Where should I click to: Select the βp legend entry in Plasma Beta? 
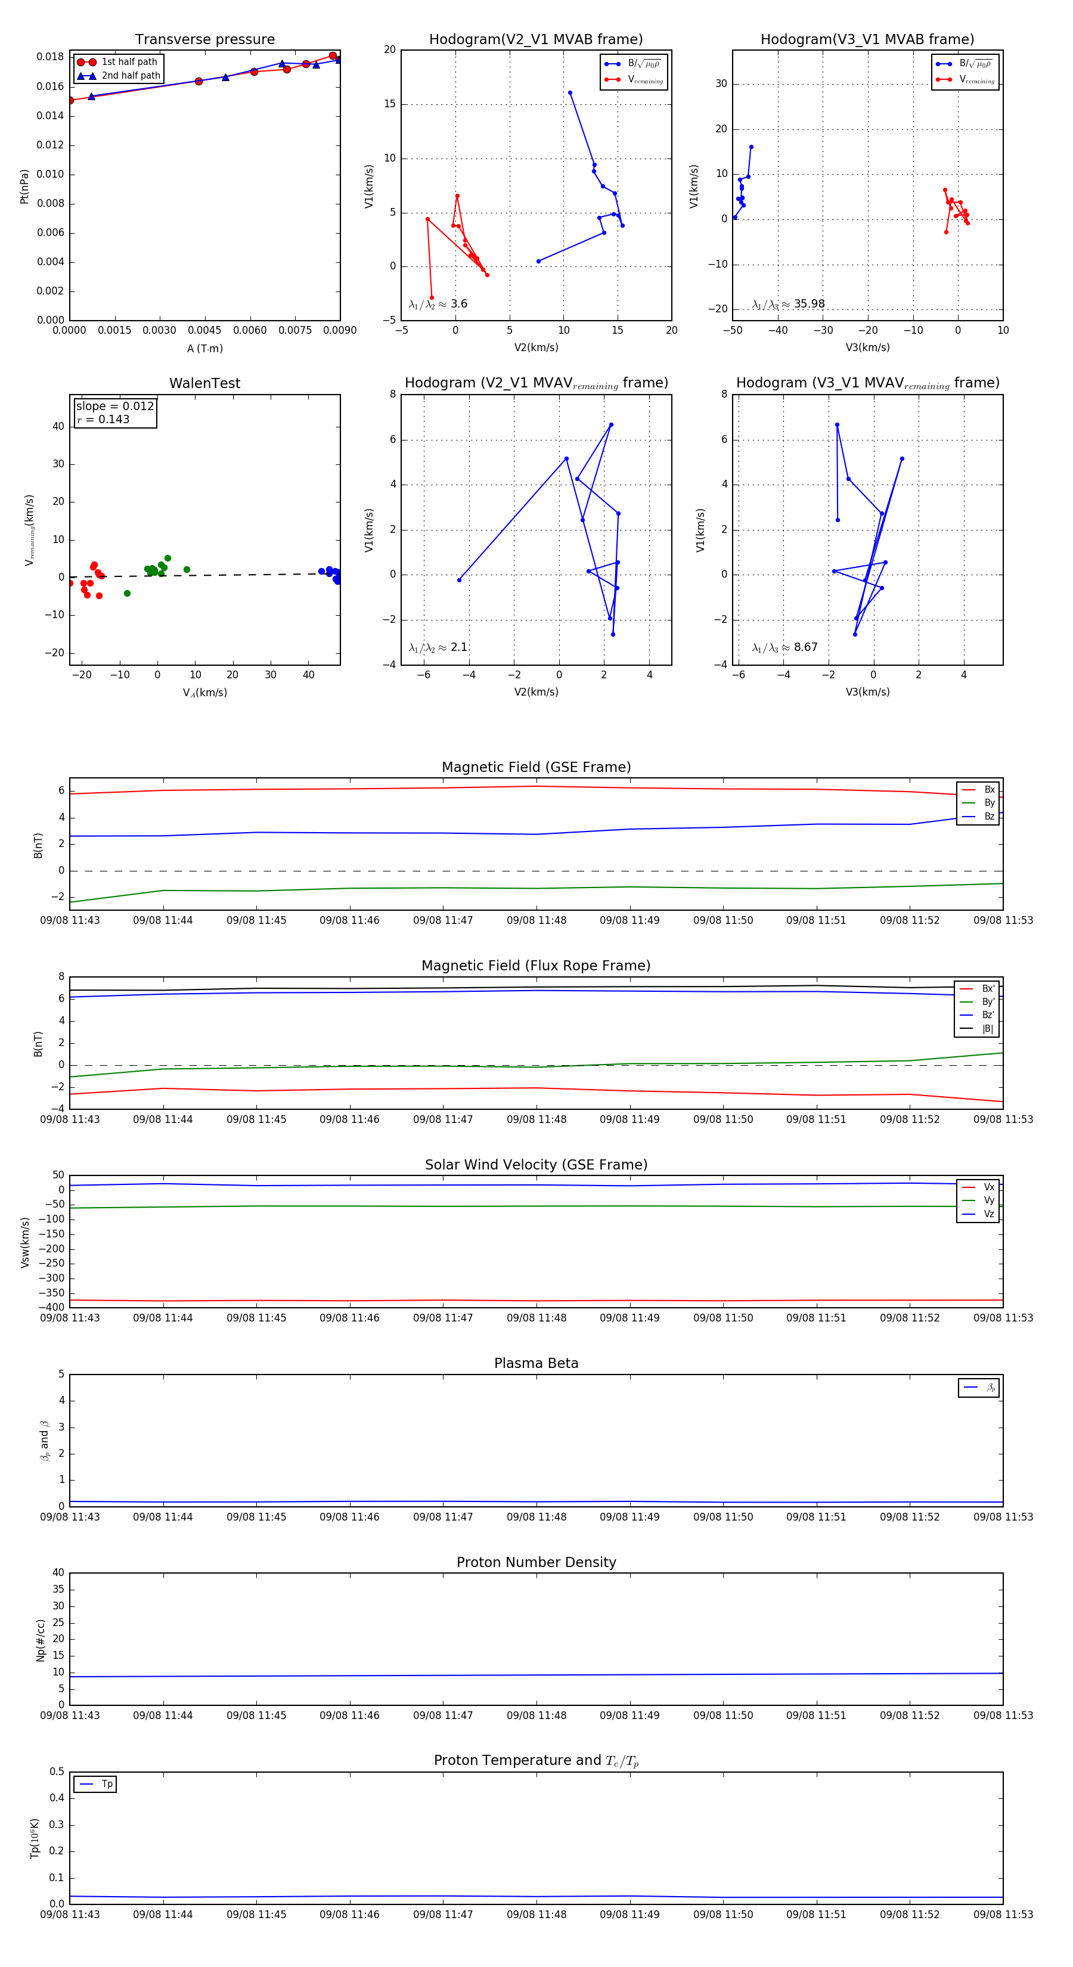[x=979, y=1388]
